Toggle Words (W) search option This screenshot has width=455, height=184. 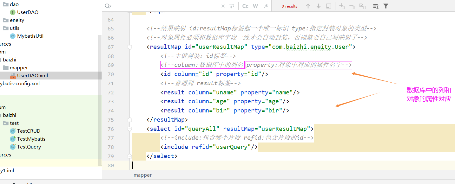click(x=255, y=6)
